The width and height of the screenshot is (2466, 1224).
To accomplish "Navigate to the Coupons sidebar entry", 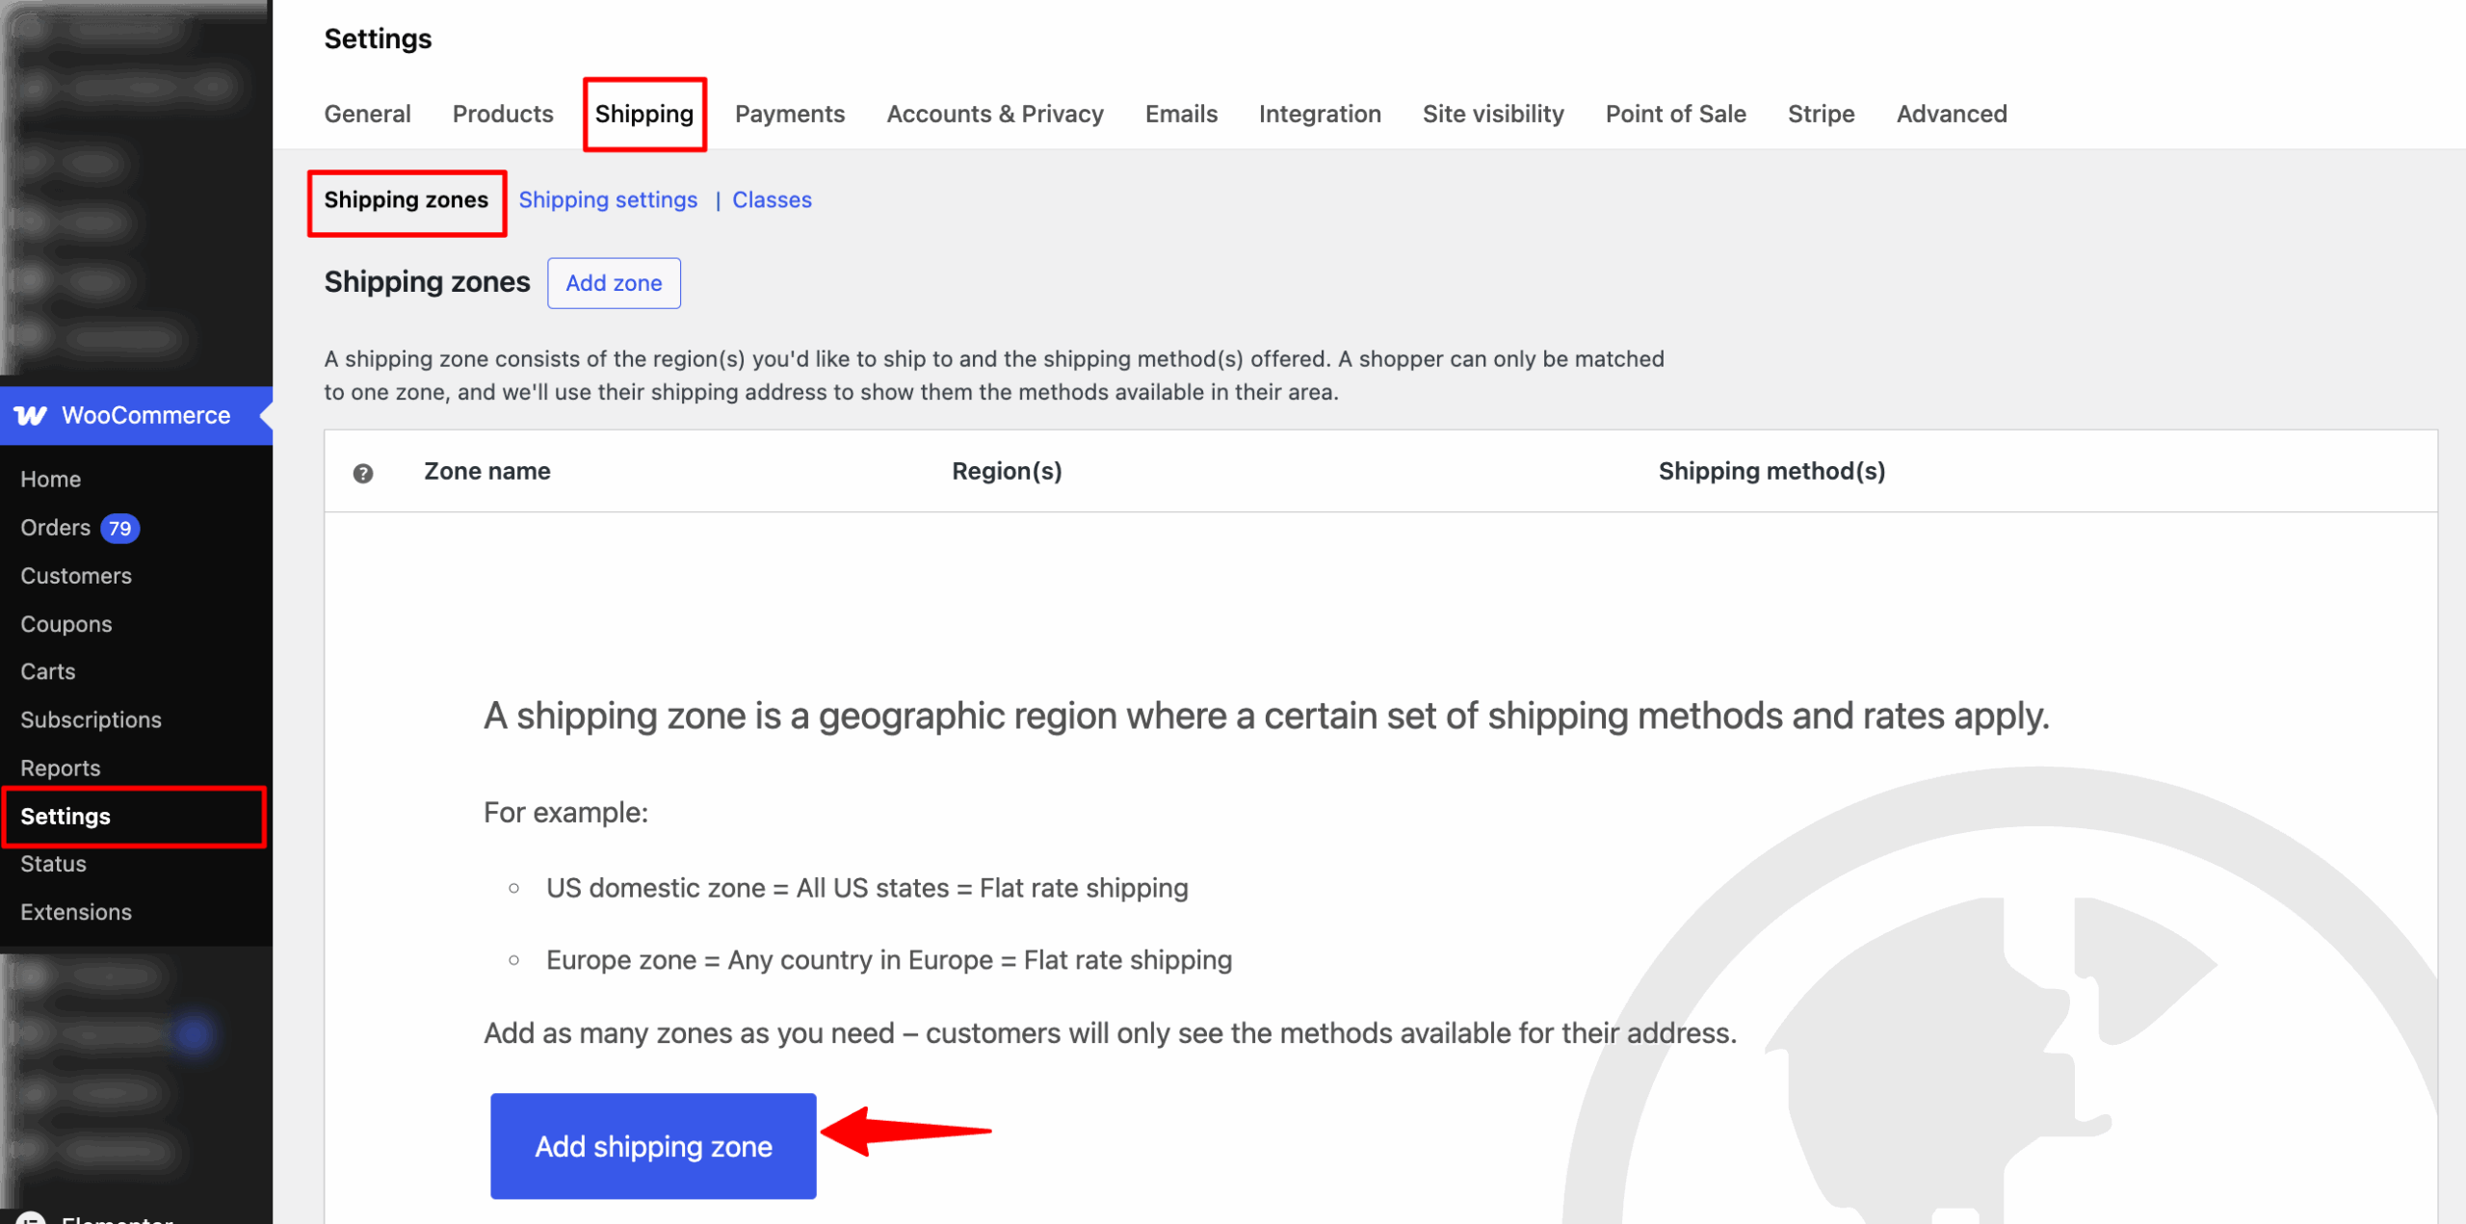I will coord(66,623).
